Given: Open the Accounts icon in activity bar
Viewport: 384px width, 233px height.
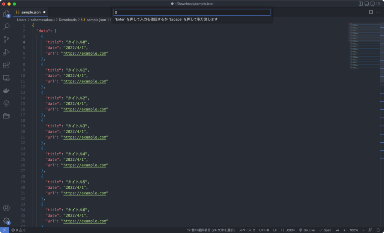Looking at the screenshot, I should [x=6, y=208].
